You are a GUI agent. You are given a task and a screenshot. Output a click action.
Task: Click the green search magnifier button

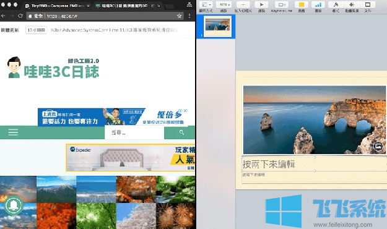[x=181, y=132]
